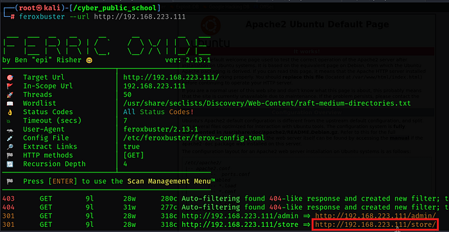
Task: Click the Configuration Overview heading in browser
Action: (x=307, y=112)
